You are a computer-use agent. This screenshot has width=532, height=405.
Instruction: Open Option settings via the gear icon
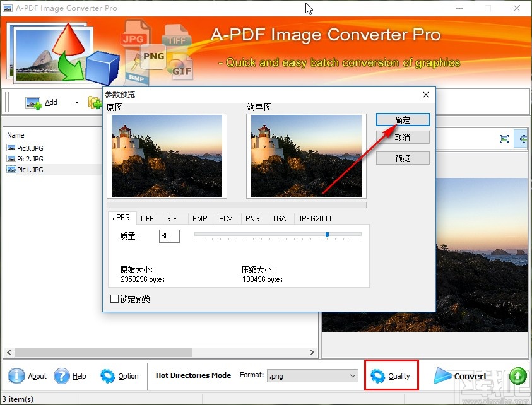[x=107, y=376]
